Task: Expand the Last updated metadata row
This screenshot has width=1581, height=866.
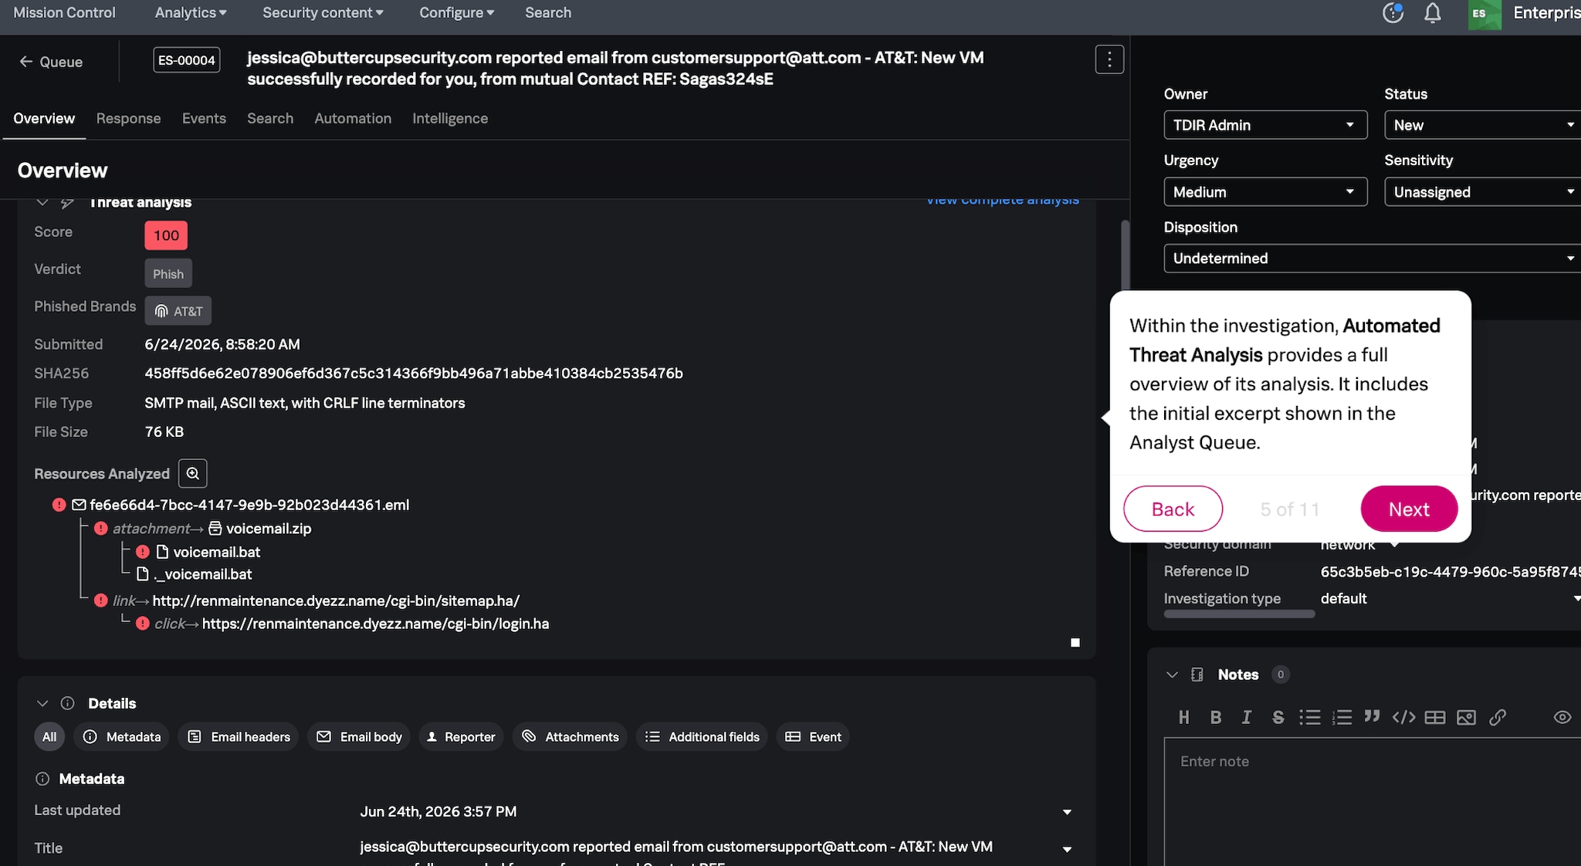Action: click(x=1067, y=812)
